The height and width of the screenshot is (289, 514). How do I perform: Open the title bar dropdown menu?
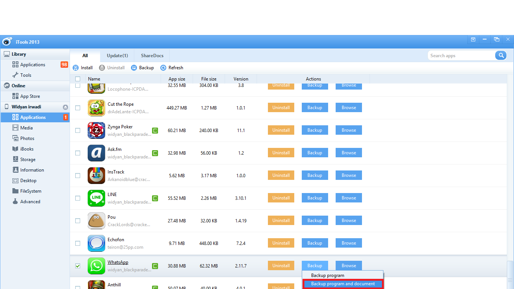pyautogui.click(x=473, y=40)
